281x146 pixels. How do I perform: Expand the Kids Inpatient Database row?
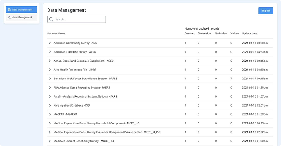pos(50,106)
